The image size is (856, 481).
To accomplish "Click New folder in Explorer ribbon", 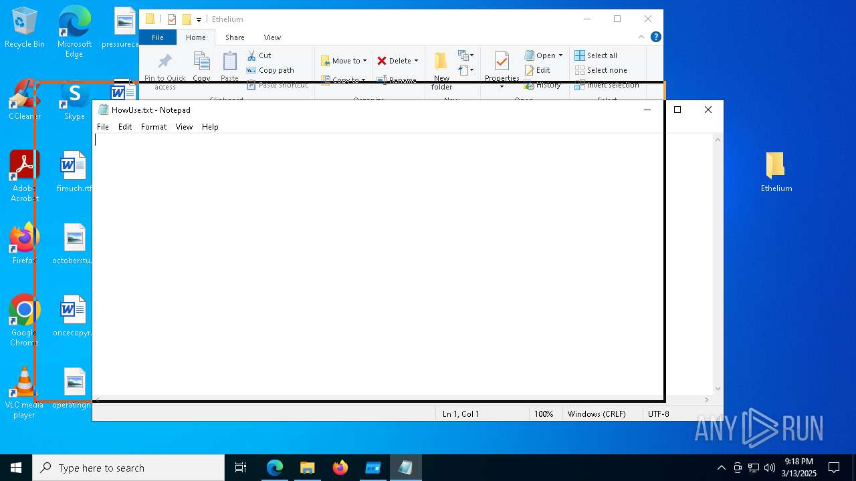I will (x=441, y=70).
